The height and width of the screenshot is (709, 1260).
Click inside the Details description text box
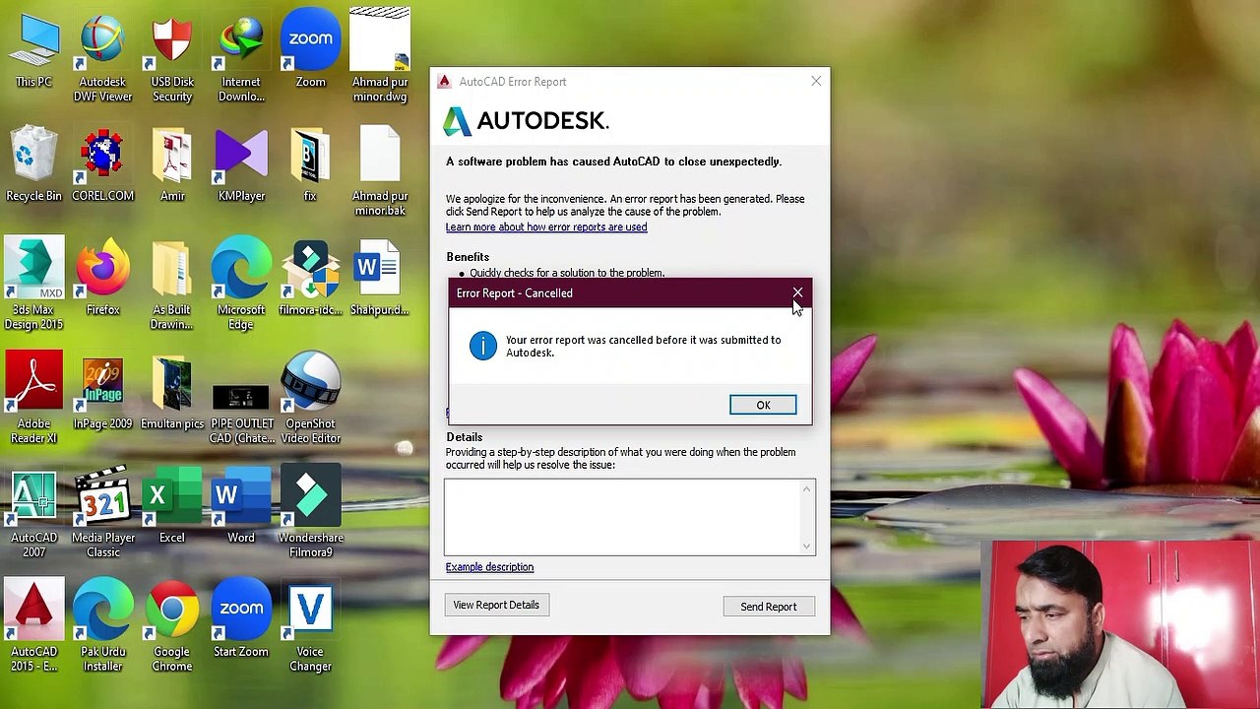pyautogui.click(x=622, y=517)
